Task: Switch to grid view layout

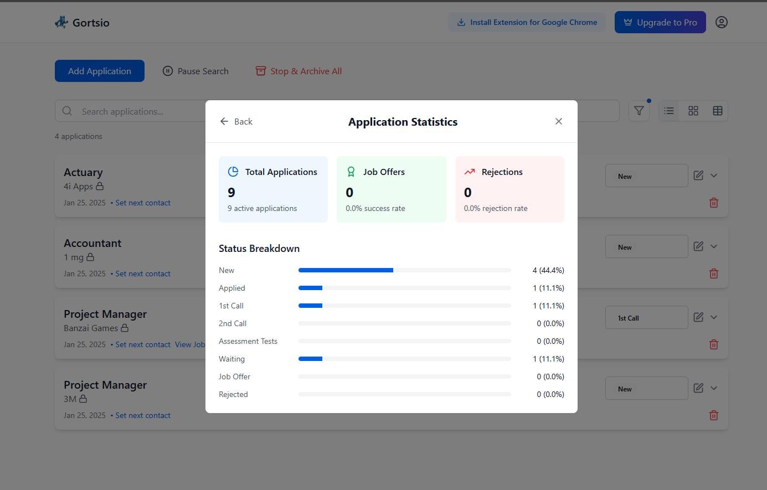Action: (x=693, y=111)
